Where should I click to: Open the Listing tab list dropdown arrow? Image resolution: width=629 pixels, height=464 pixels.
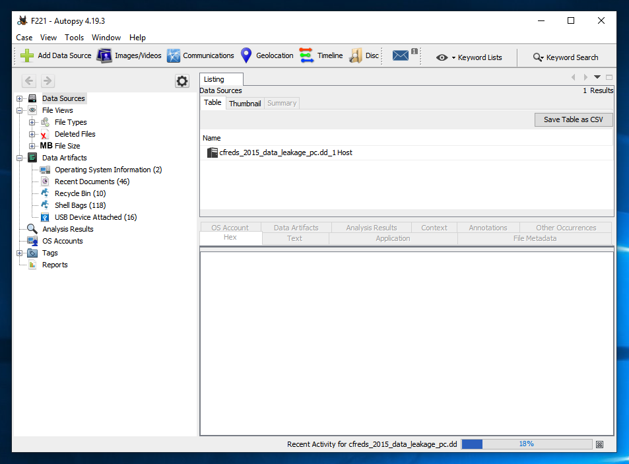point(597,77)
